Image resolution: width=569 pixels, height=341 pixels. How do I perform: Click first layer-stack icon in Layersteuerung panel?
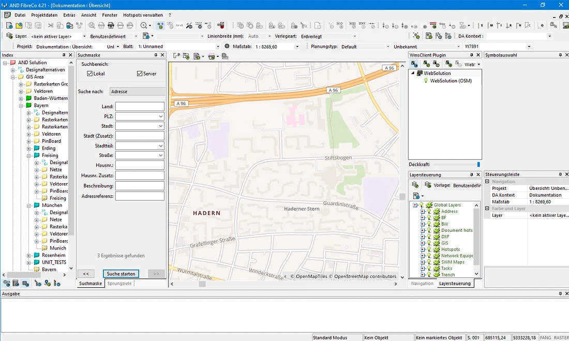click(415, 185)
